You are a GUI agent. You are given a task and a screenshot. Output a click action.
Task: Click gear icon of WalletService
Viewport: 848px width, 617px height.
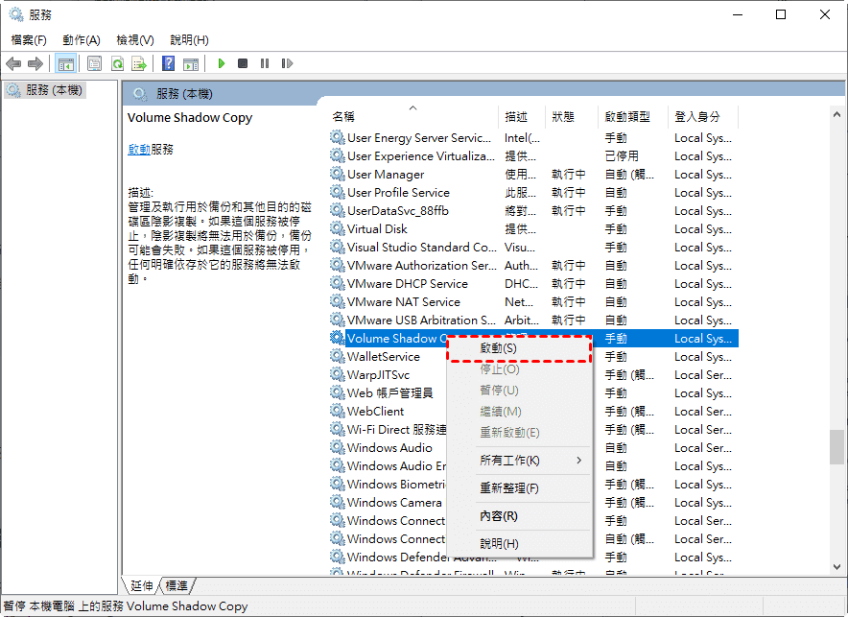(x=338, y=356)
